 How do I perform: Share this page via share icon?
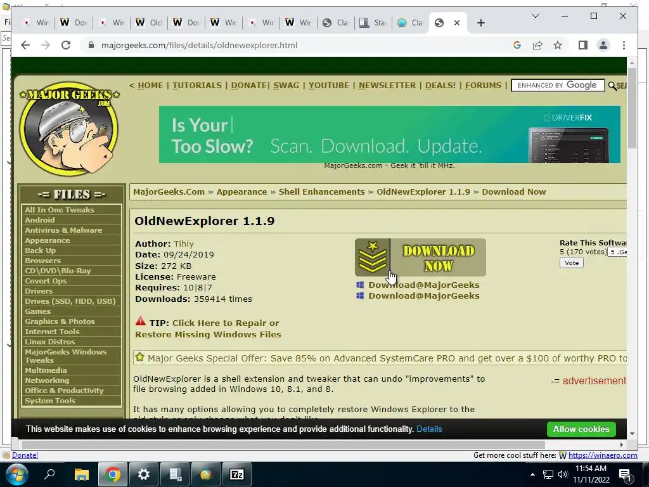(x=537, y=45)
